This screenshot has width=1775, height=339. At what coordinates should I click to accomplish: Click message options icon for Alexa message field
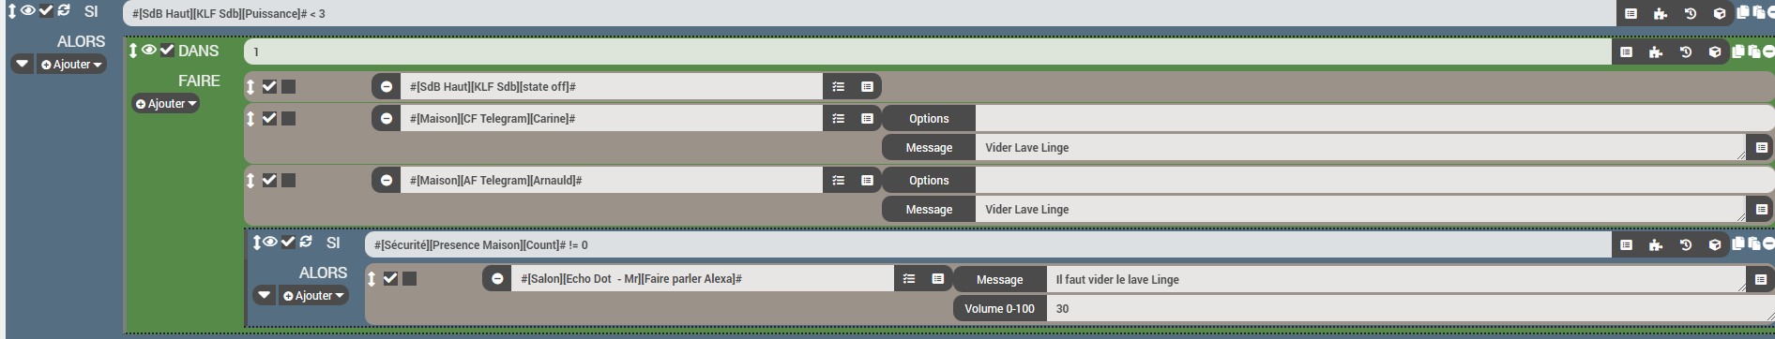click(1761, 279)
